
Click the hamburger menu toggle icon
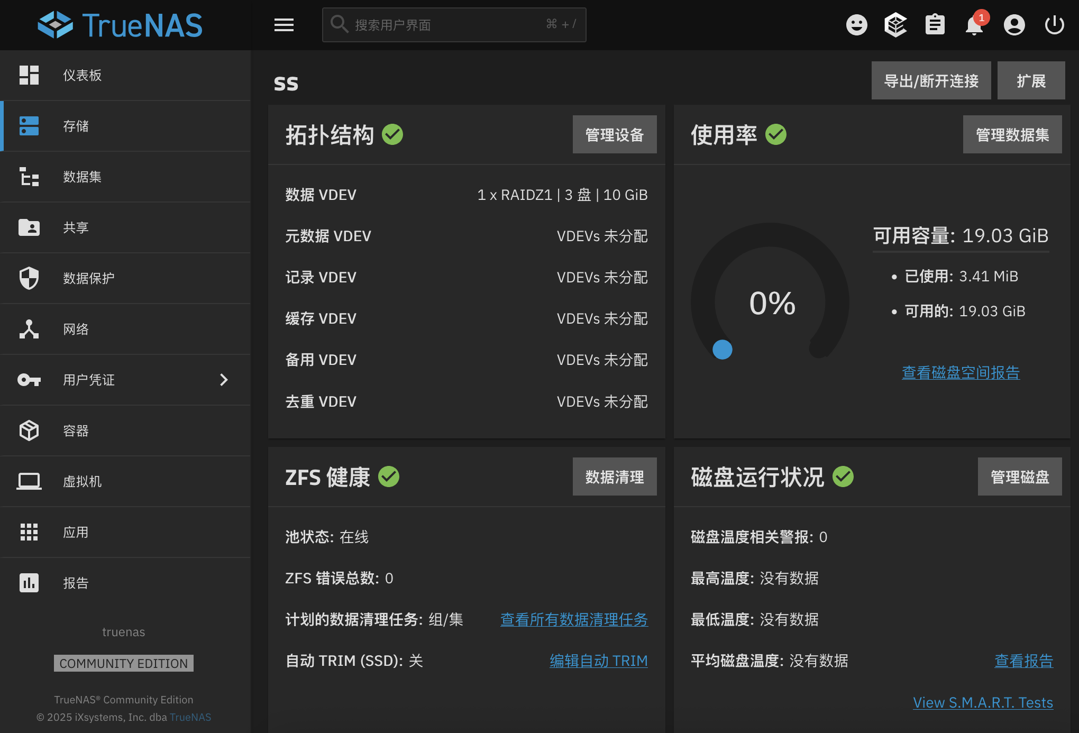[284, 25]
